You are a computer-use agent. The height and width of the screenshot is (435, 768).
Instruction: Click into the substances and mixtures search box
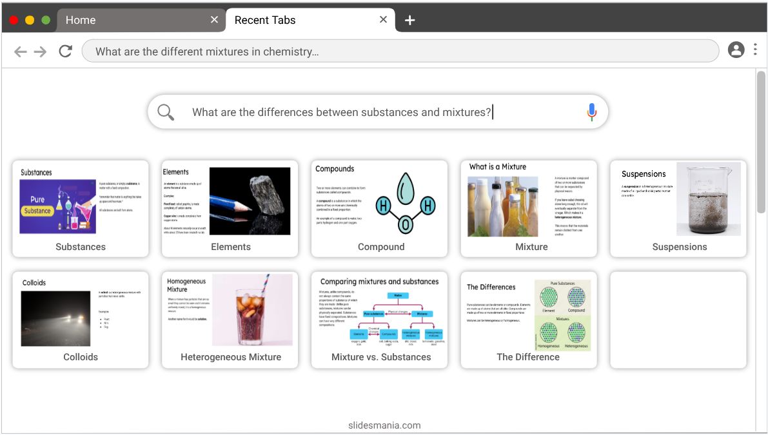(378, 112)
